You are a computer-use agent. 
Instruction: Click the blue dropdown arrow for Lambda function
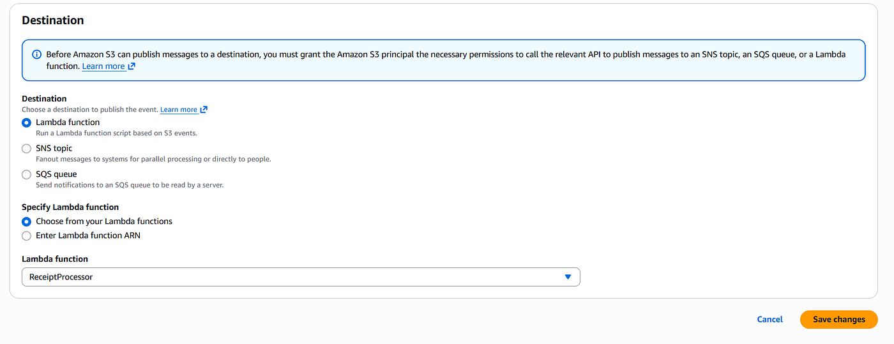click(568, 277)
